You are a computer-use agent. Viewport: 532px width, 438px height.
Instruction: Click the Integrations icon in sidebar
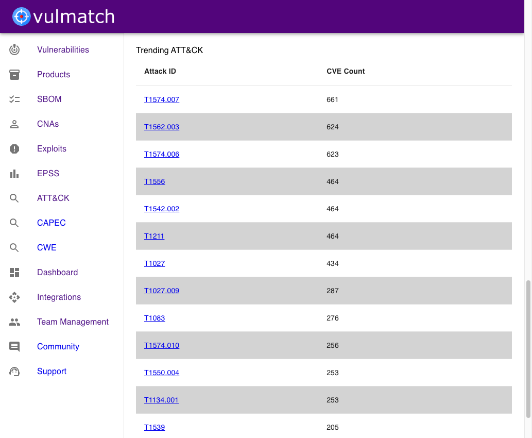click(x=14, y=297)
